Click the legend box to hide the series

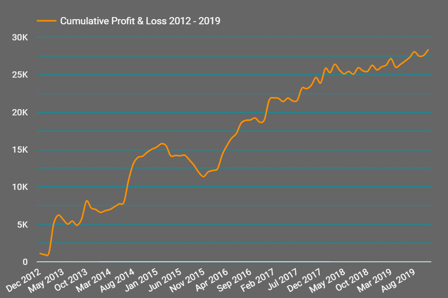click(129, 21)
